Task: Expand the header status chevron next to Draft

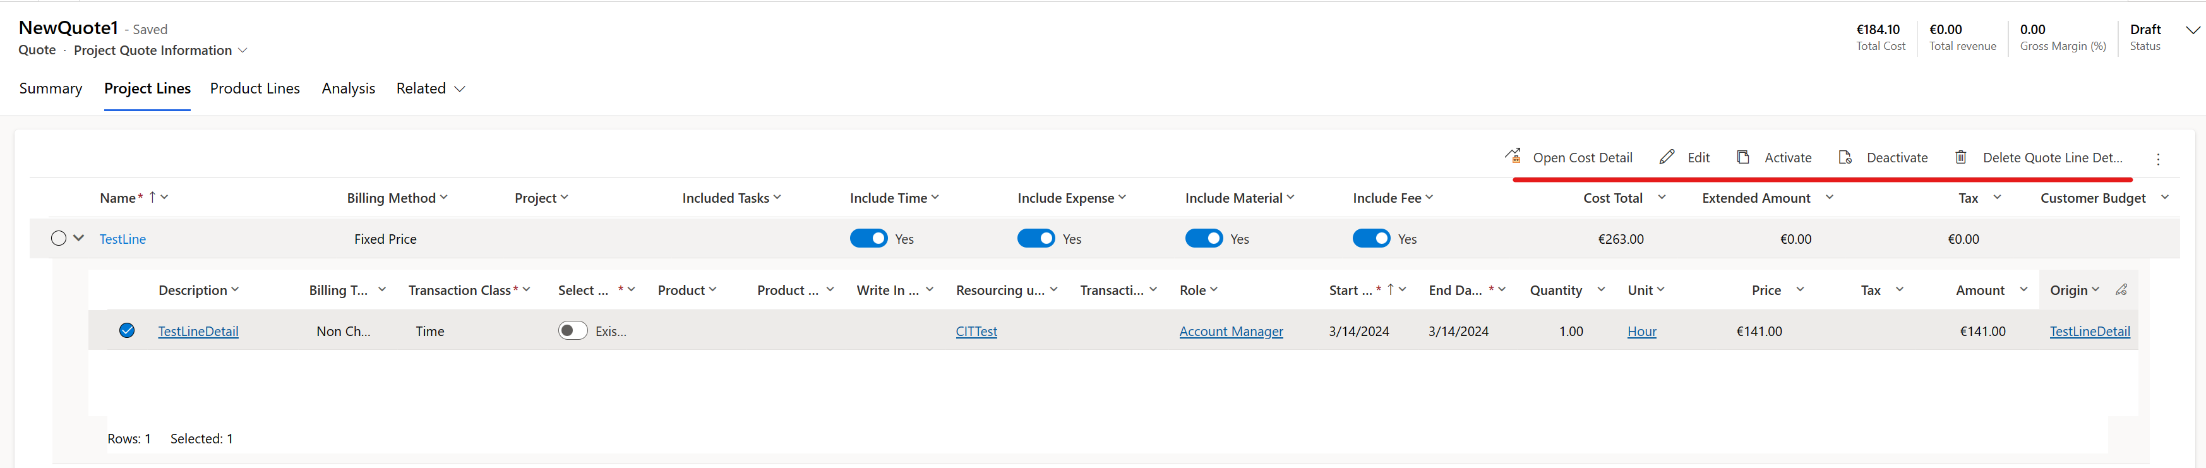Action: pyautogui.click(x=2192, y=30)
